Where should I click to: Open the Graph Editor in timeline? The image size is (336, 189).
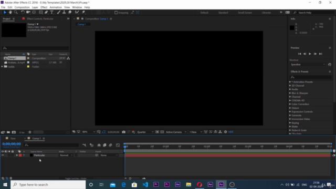pos(118,145)
